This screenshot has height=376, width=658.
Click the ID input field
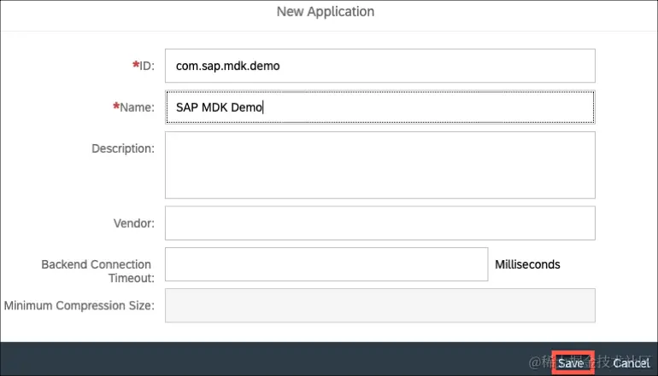[x=379, y=66]
